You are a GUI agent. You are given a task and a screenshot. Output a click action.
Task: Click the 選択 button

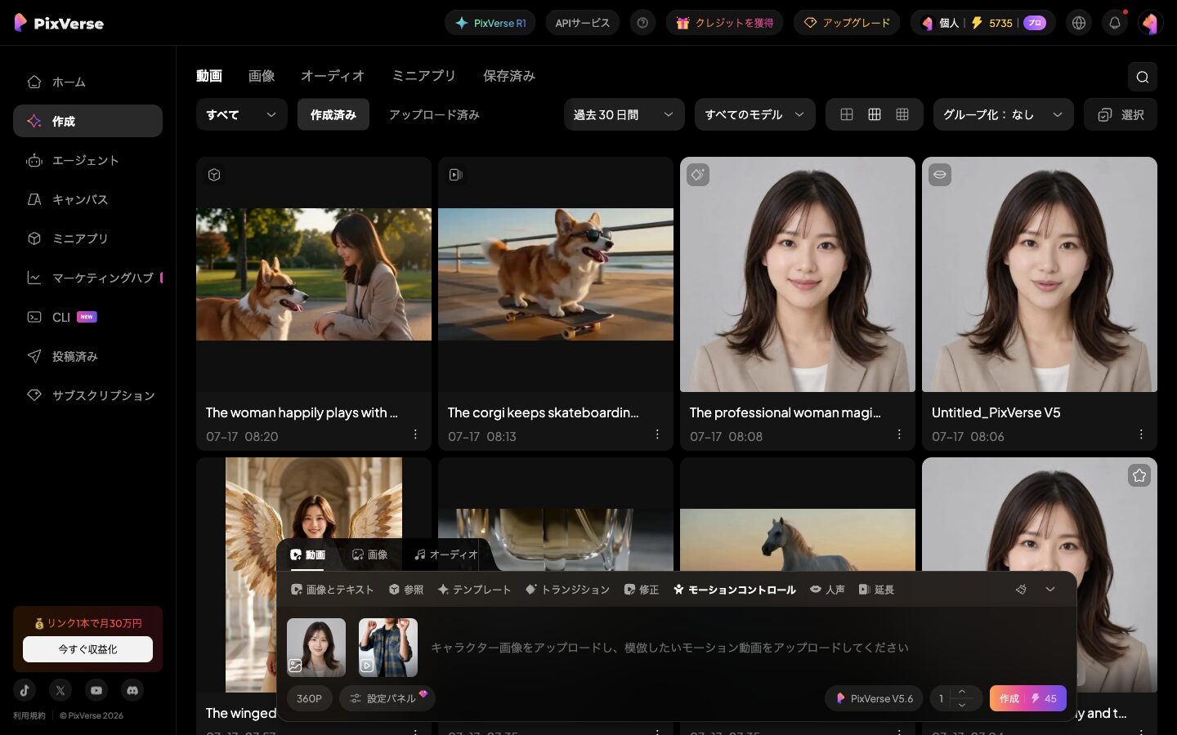click(1121, 114)
